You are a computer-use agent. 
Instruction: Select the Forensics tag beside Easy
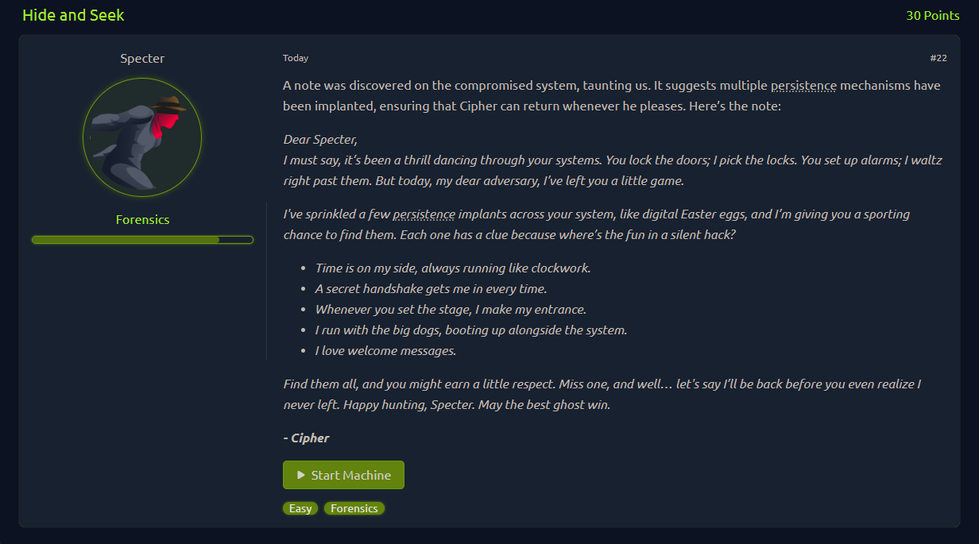click(354, 508)
